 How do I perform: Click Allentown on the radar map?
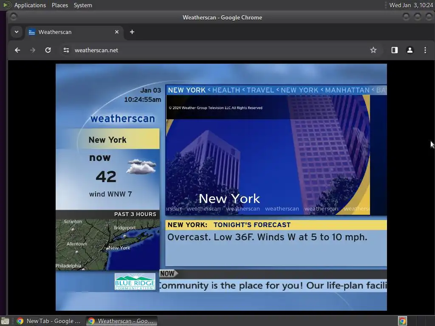(x=77, y=244)
